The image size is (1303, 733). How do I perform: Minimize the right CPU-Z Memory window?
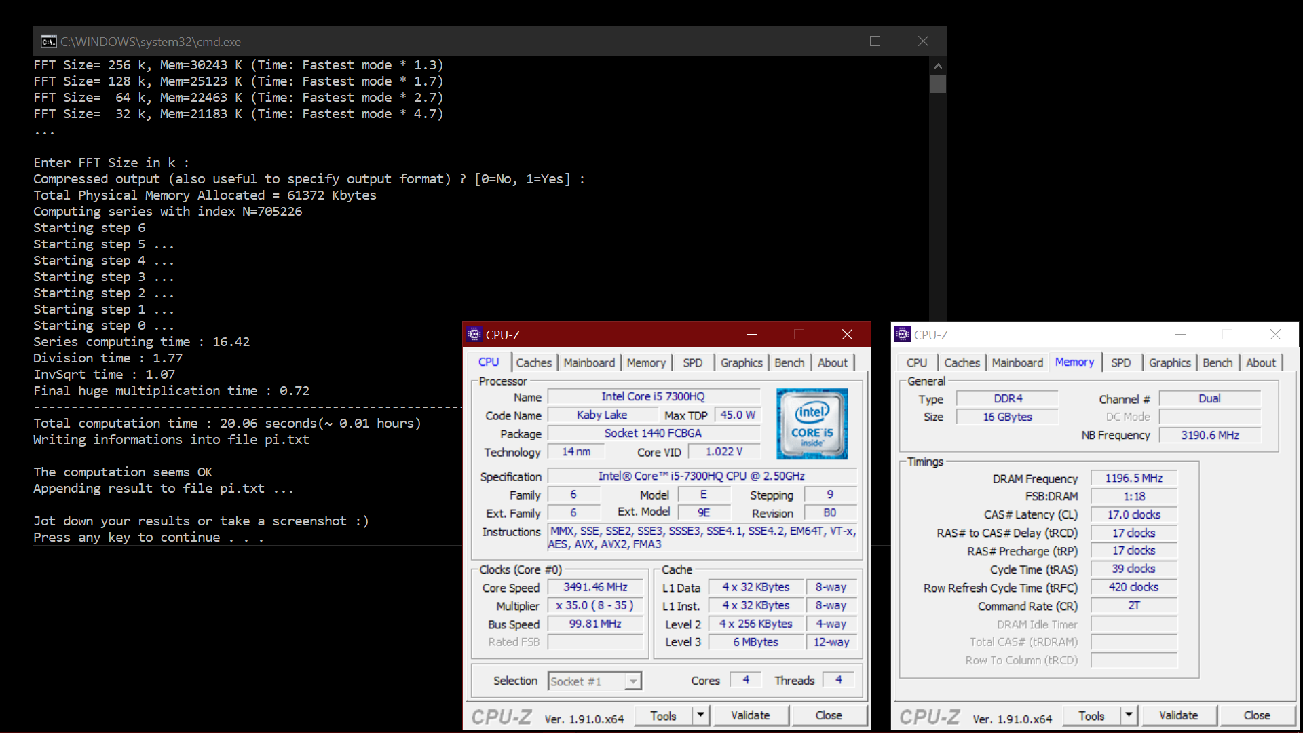(1180, 334)
